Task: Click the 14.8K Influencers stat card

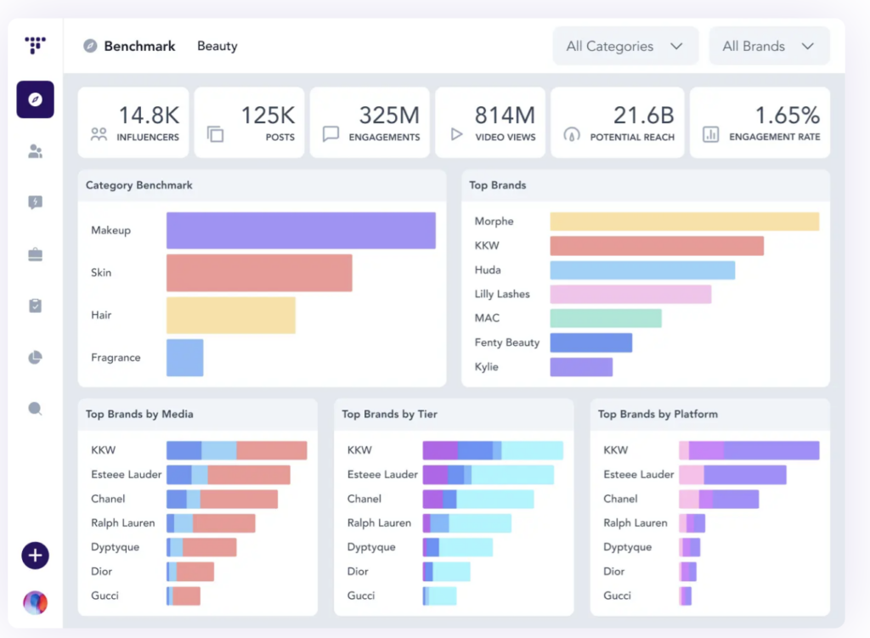Action: tap(133, 122)
